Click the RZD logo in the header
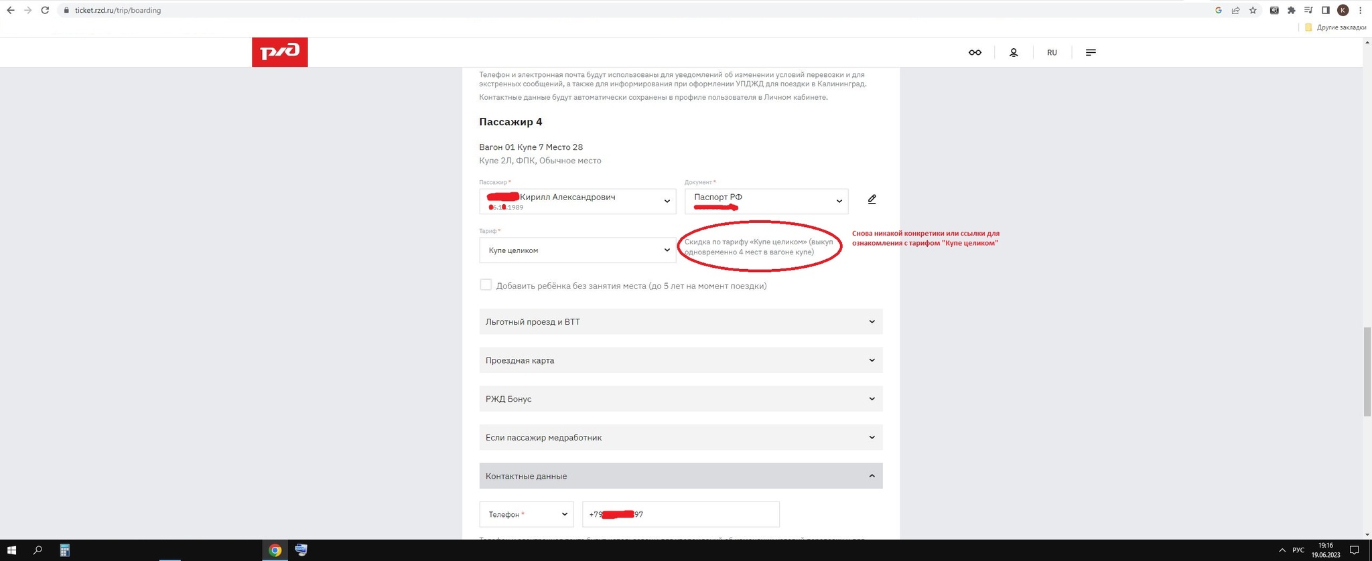 tap(279, 52)
